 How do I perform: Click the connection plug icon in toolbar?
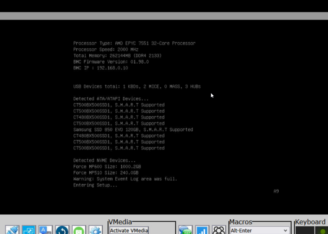(x=12, y=230)
